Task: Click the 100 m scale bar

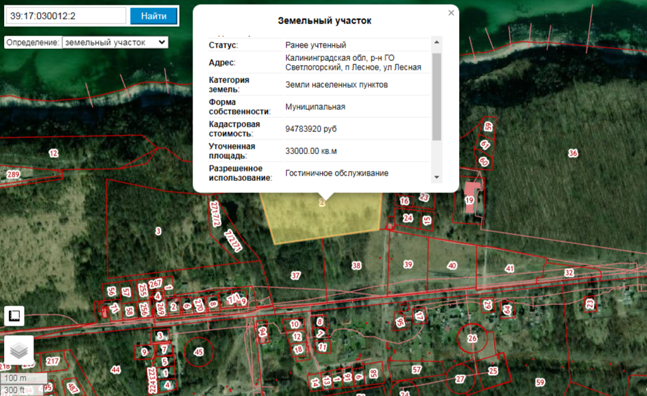Action: coord(23,379)
